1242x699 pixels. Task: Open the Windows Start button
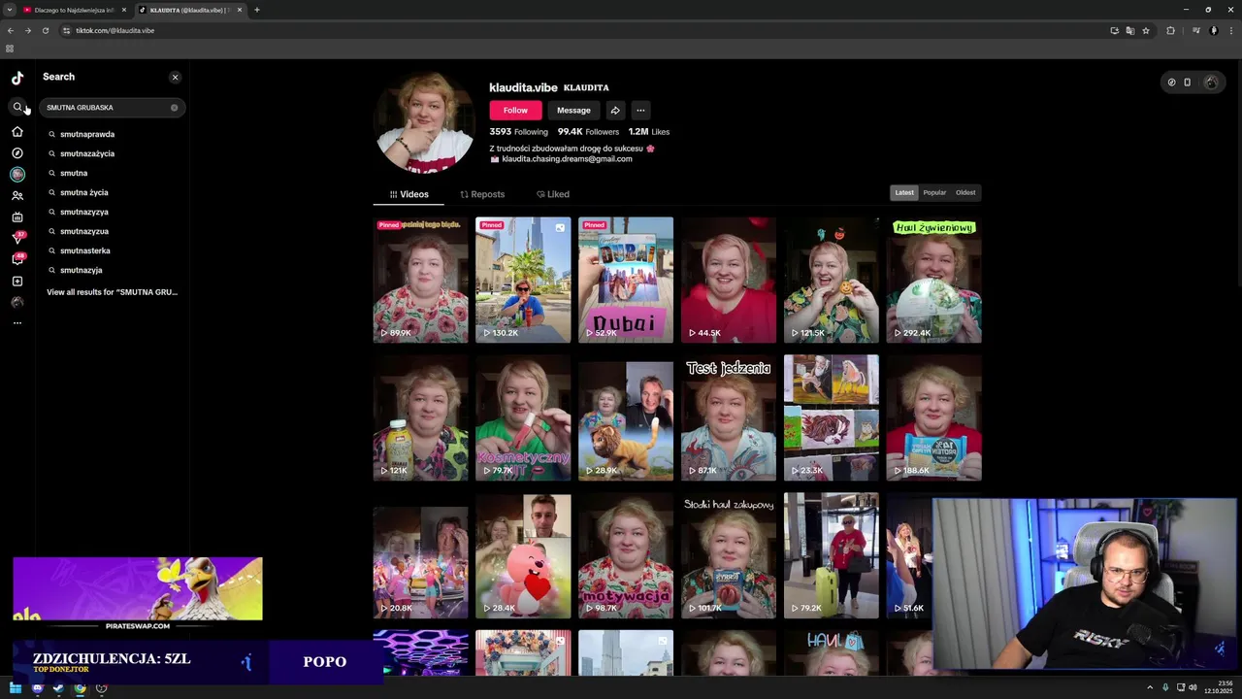tap(16, 688)
